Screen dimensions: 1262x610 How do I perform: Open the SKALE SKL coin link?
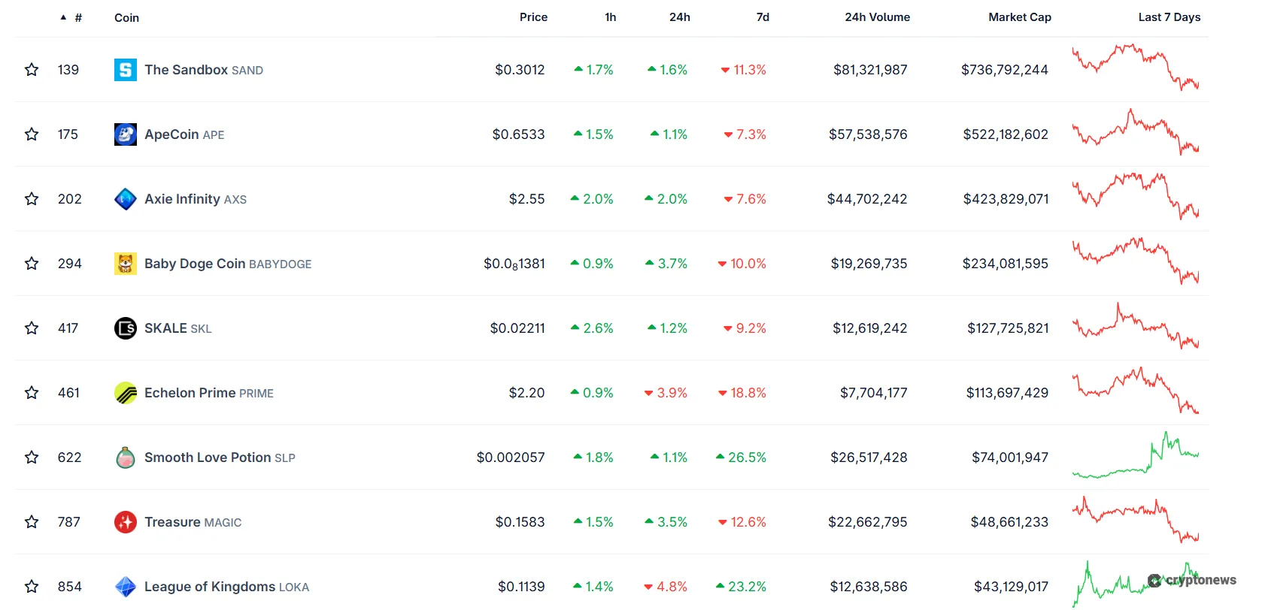[178, 328]
